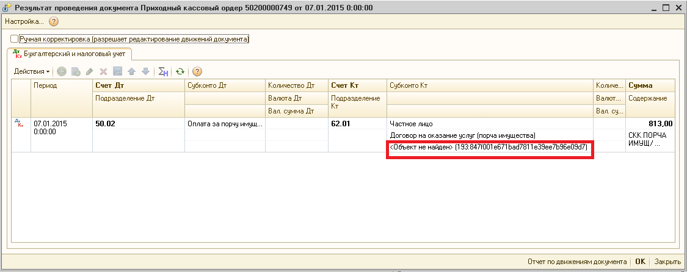Click the Save OK floppy icon

(117, 72)
